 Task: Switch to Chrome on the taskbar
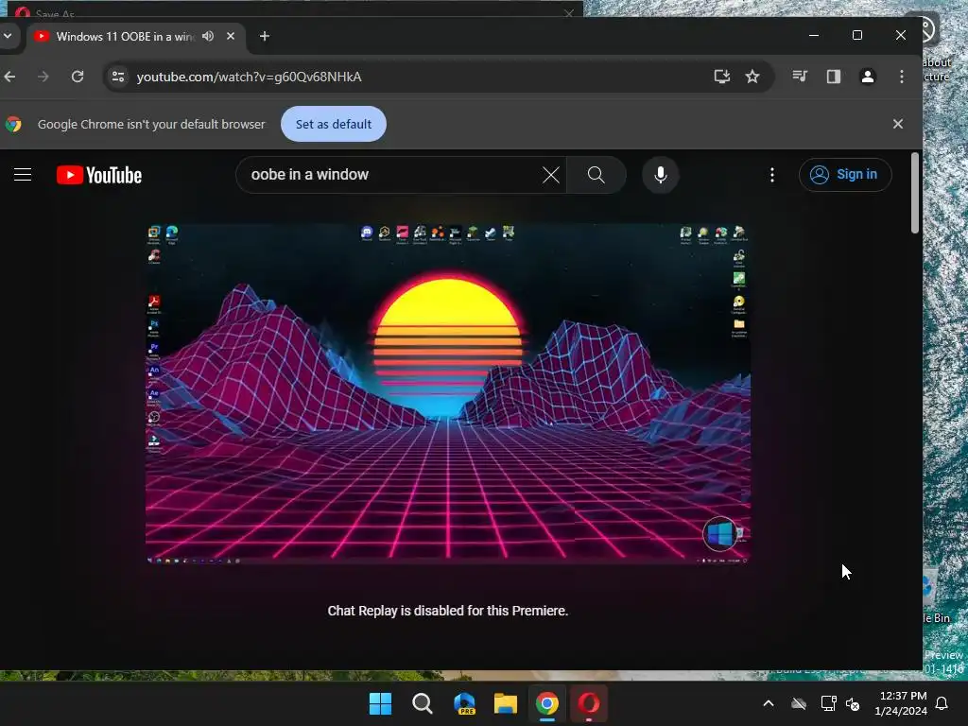tap(547, 703)
